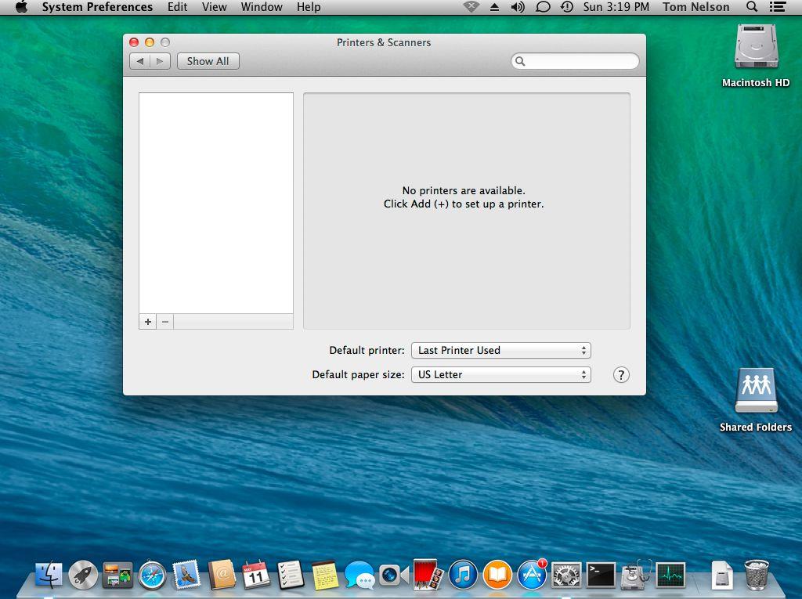The height and width of the screenshot is (599, 802).
Task: Click the Sun 3:19 PM clock
Action: (616, 7)
